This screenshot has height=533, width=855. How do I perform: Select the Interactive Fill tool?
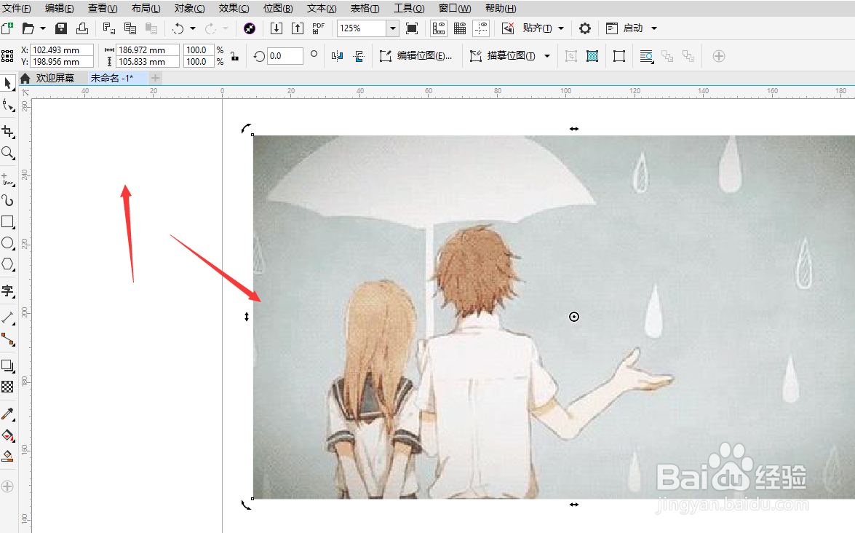click(7, 435)
